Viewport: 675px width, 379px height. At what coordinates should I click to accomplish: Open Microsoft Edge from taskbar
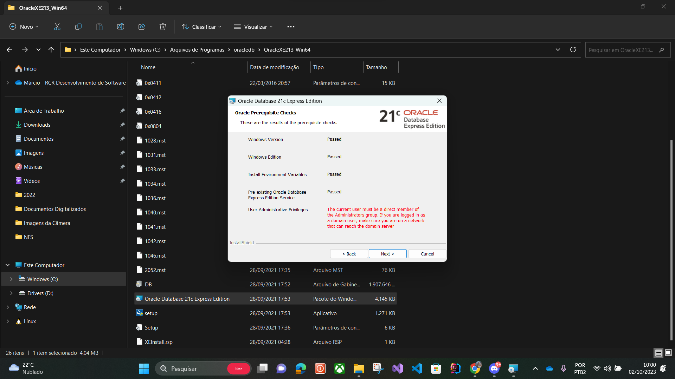pyautogui.click(x=301, y=368)
